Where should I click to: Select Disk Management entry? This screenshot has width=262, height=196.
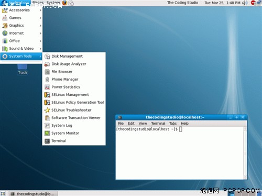coord(74,57)
